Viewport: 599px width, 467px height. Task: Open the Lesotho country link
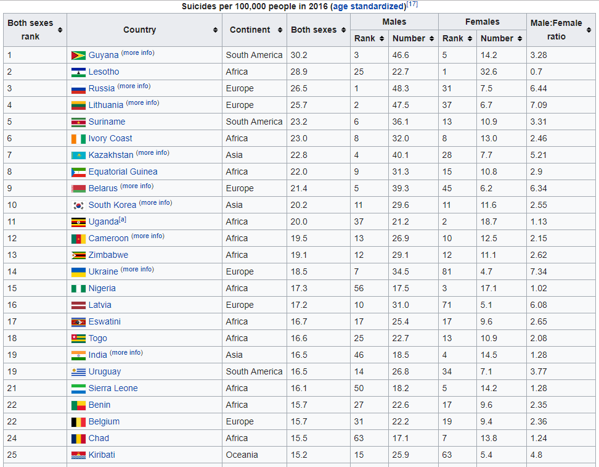point(104,72)
